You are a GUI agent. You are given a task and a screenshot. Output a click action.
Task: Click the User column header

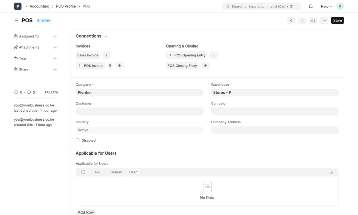[133, 172]
